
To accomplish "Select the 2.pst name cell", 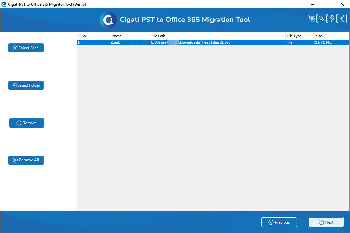I will tap(130, 43).
